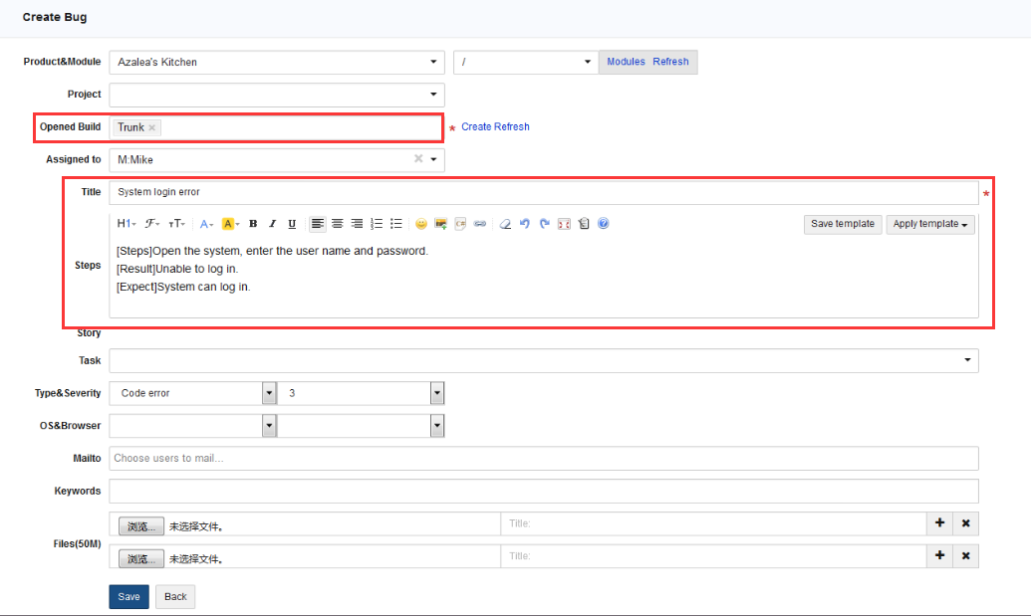Image resolution: width=1031 pixels, height=616 pixels.
Task: Click the insert image icon
Action: pos(440,224)
